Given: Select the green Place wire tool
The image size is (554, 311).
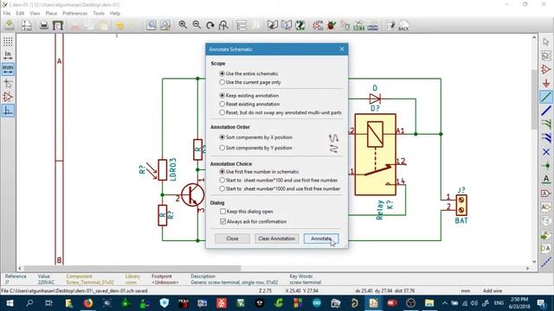Looking at the screenshot, I should 546,97.
